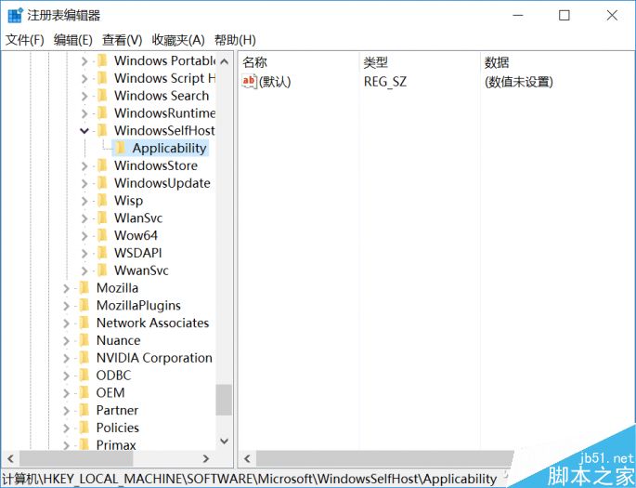Click the tree scrollbar down arrow
Image resolution: width=636 pixels, height=488 pixels.
224,442
